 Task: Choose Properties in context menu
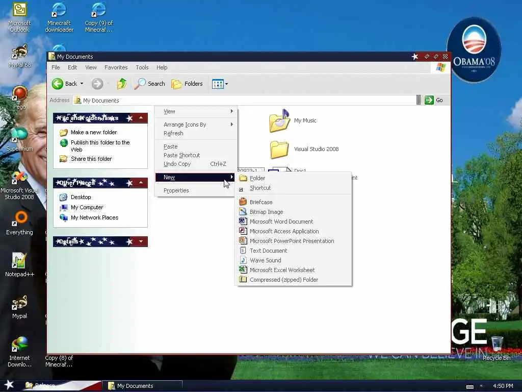196,191
